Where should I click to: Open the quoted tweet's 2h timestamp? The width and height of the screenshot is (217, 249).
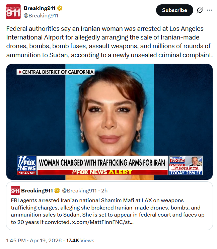104,190
